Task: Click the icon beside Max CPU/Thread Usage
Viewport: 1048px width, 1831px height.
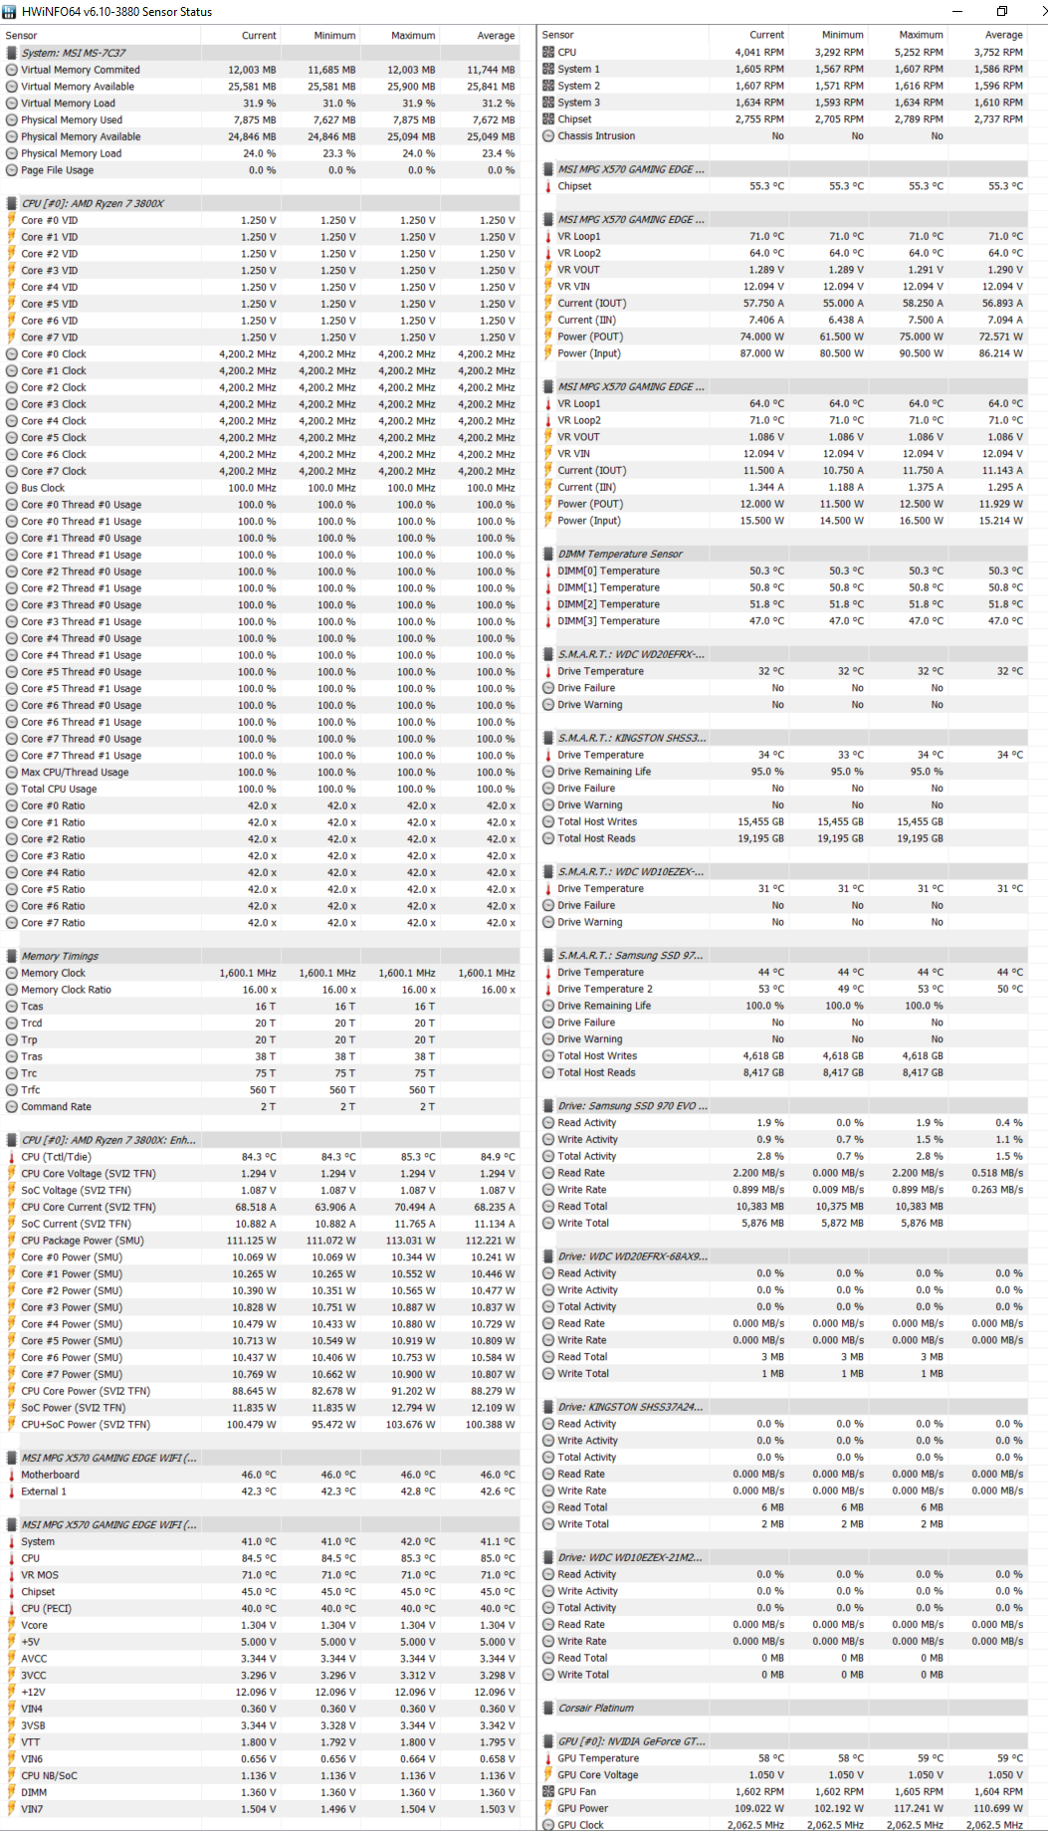Action: pos(12,772)
